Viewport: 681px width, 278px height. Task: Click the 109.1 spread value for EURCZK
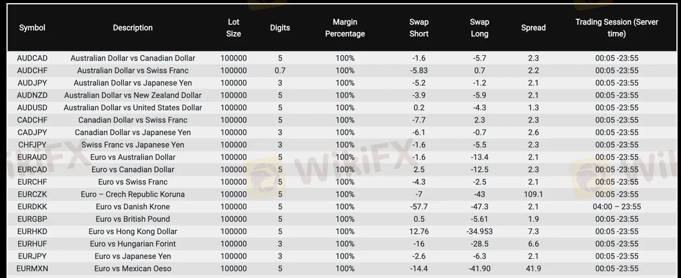(x=533, y=194)
